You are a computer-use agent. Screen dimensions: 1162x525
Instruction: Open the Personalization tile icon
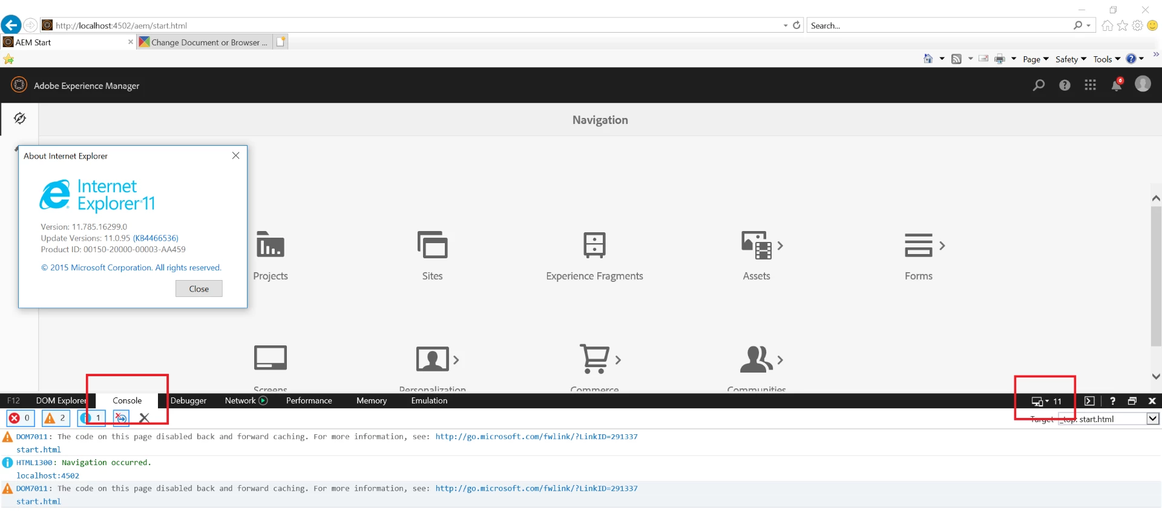point(432,359)
